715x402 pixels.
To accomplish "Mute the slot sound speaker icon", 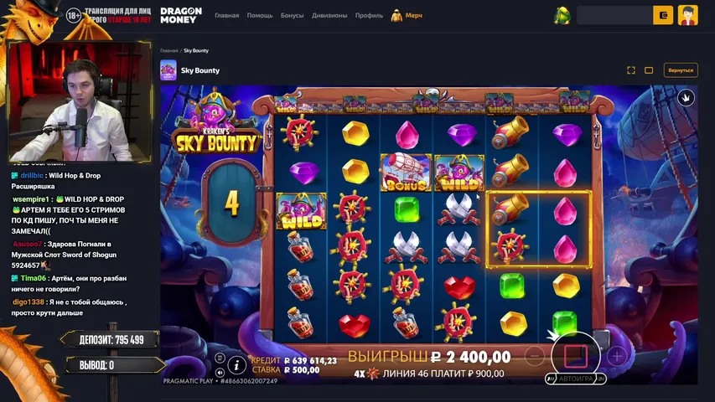I will coord(220,373).
